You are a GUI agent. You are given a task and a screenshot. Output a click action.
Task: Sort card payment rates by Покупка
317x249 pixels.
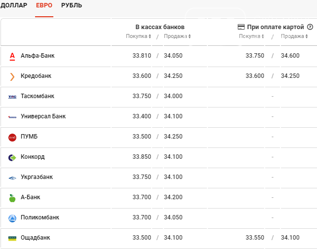pos(251,36)
